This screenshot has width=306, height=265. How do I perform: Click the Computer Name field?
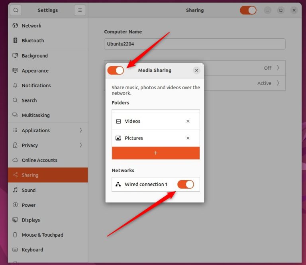[195, 44]
